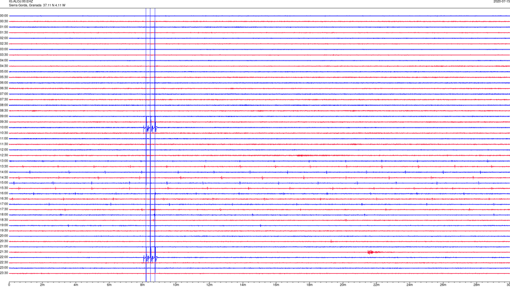This screenshot has width=510, height=287.
Task: Select the 18:00 trace time label
Action: click(4, 215)
